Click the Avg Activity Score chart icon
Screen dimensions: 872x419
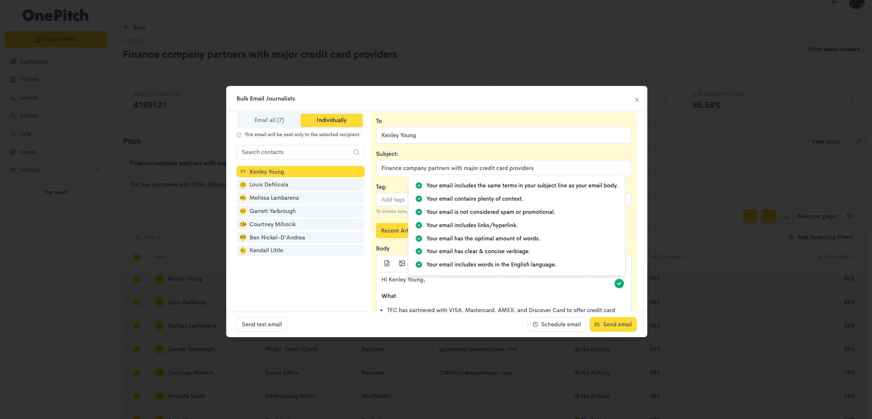(851, 101)
